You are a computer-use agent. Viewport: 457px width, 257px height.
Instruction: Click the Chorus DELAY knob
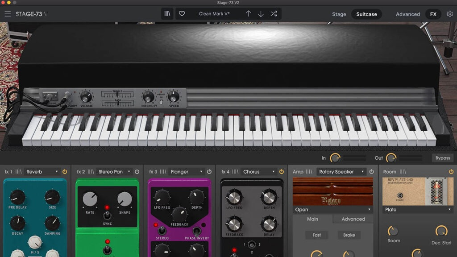(x=269, y=224)
